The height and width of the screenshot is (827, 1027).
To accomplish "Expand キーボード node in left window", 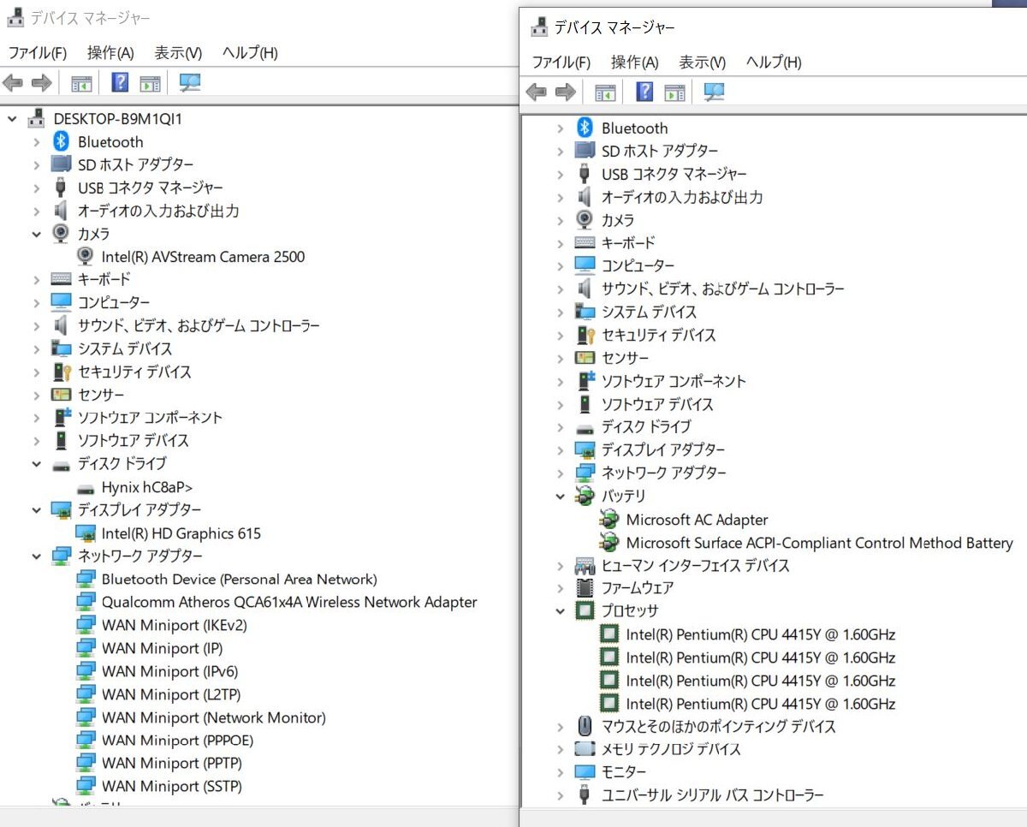I will click(x=37, y=280).
